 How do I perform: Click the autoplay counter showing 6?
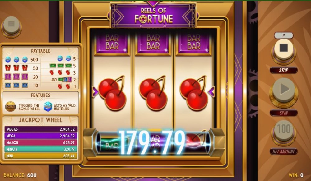point(283,35)
